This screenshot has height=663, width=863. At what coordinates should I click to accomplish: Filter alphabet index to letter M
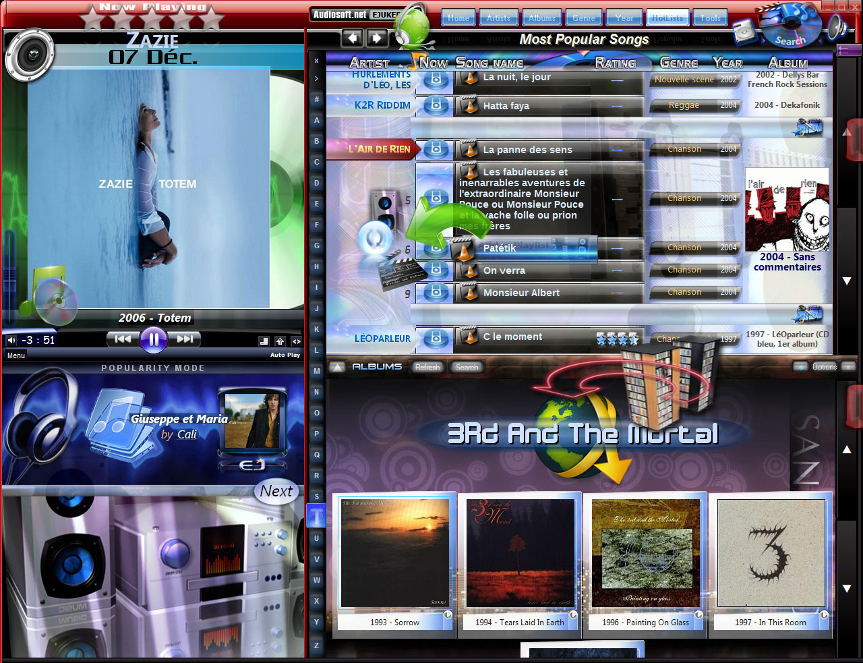click(x=316, y=371)
